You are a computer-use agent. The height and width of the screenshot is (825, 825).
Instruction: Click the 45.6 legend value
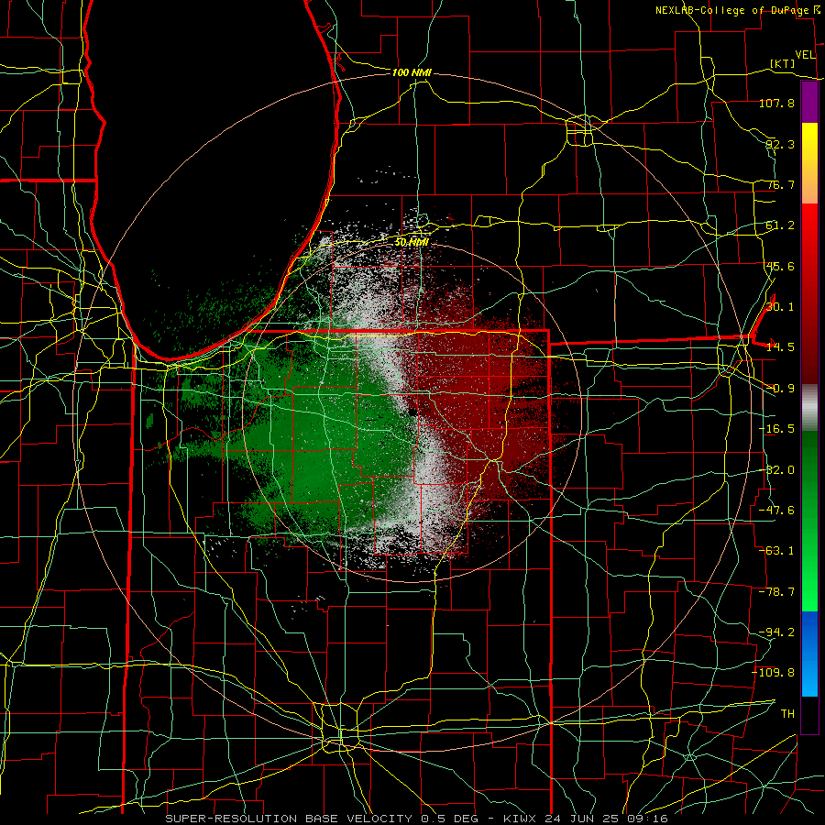(x=780, y=266)
